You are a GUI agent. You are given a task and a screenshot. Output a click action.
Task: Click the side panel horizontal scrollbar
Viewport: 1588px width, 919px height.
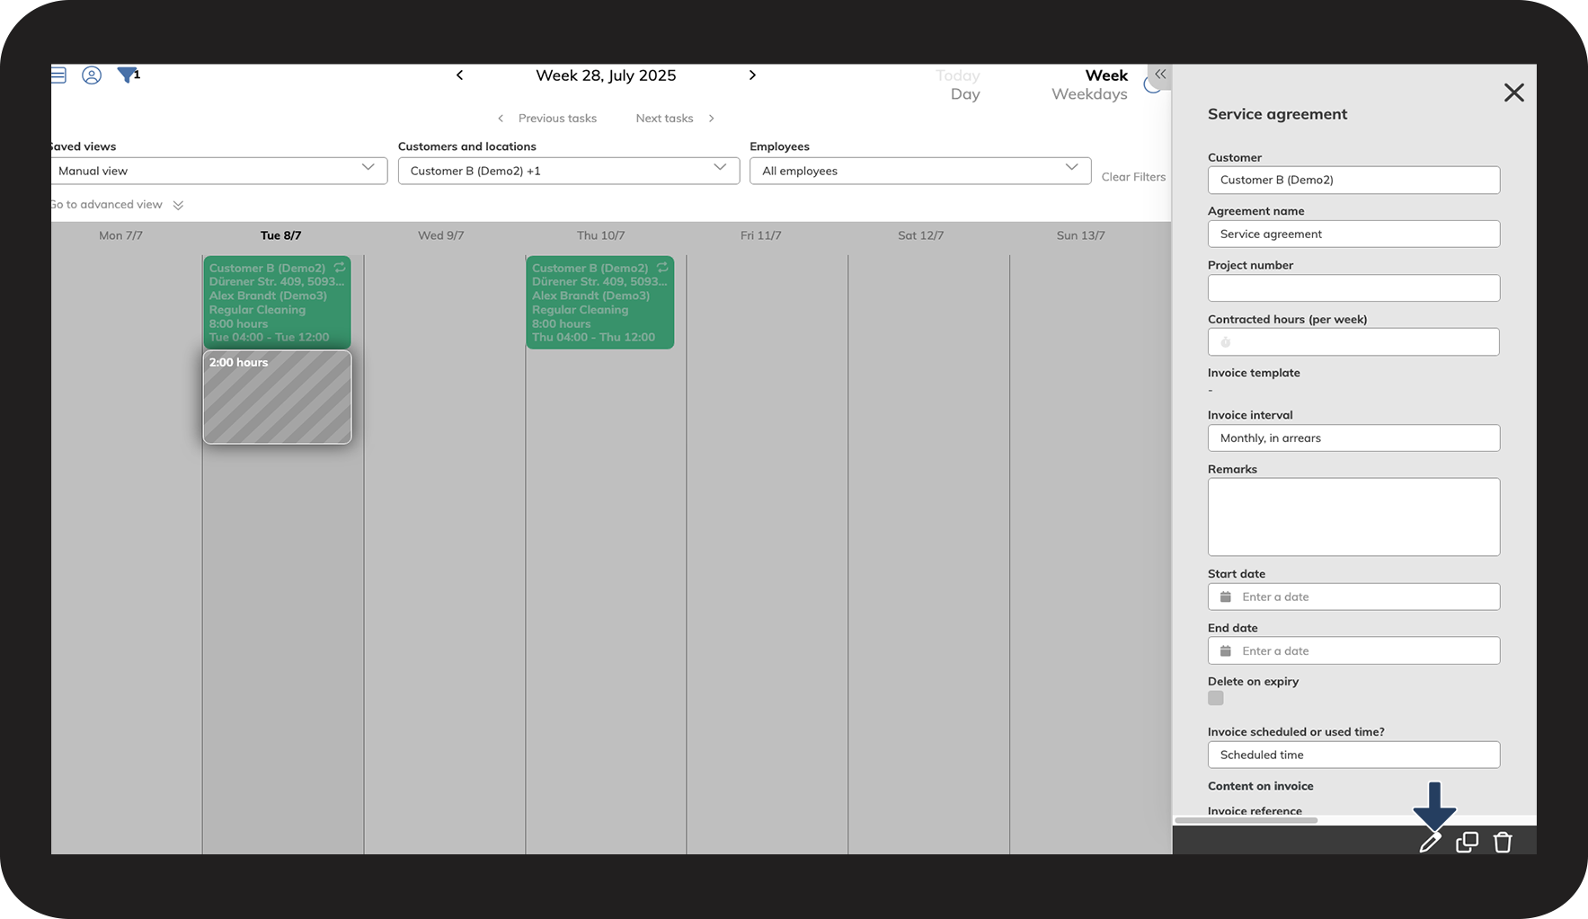pos(1246,820)
